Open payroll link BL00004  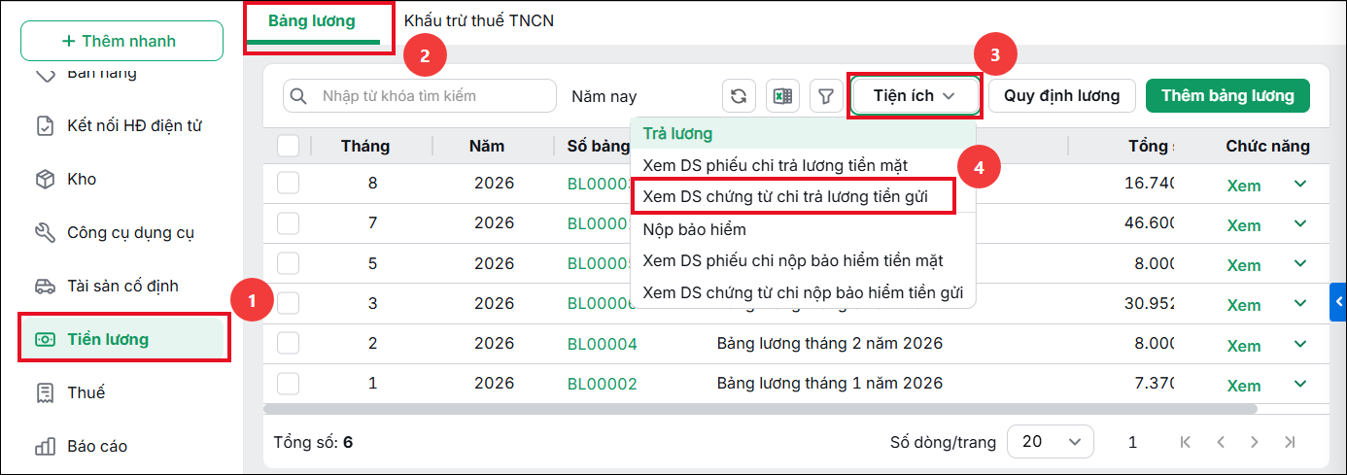(x=603, y=344)
